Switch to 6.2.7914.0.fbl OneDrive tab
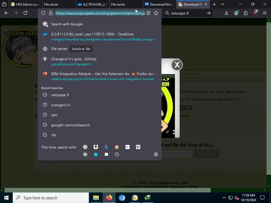The width and height of the screenshot is (271, 203). click(x=92, y=4)
